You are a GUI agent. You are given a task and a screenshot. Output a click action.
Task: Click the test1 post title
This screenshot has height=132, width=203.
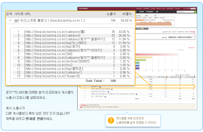point(97,96)
